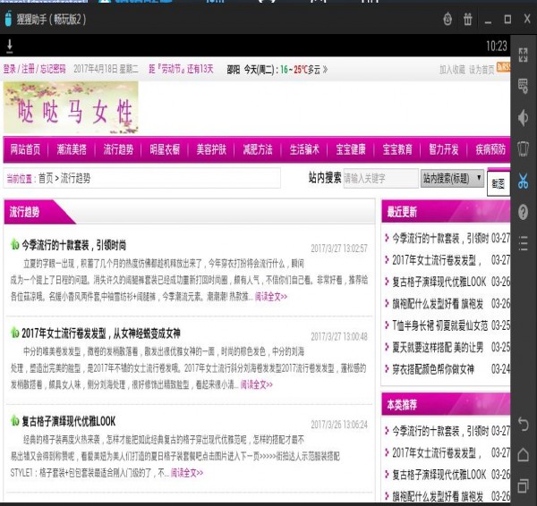Image resolution: width=537 pixels, height=506 pixels.
Task: Open 2017年女士流行卷发发型 in 最近更新 list
Action: 437,260
